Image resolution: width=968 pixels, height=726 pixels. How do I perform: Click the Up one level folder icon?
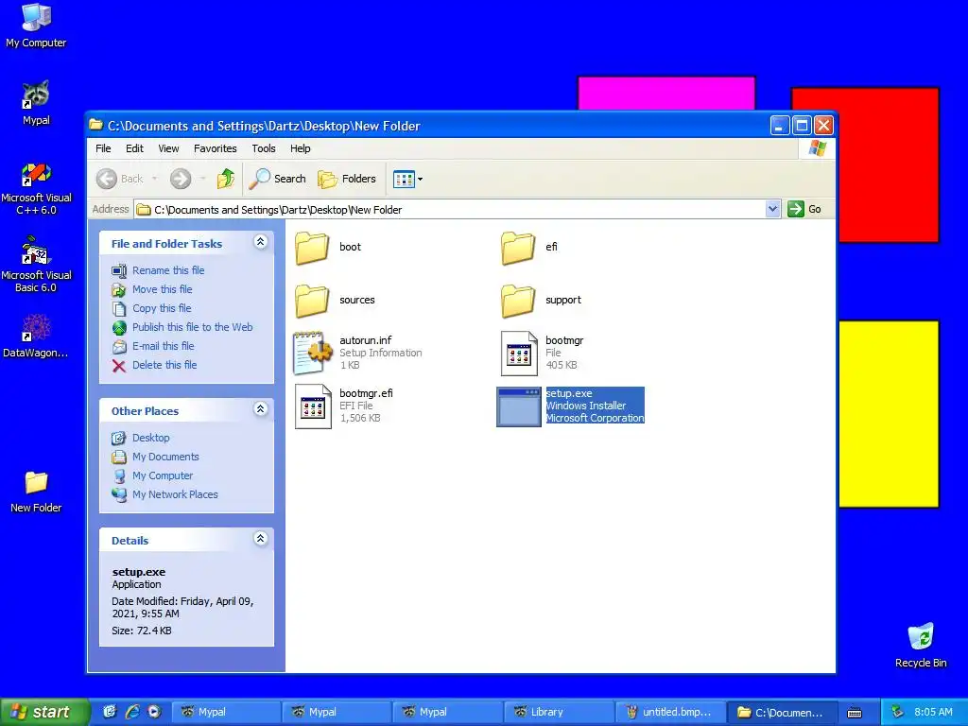[x=225, y=179]
